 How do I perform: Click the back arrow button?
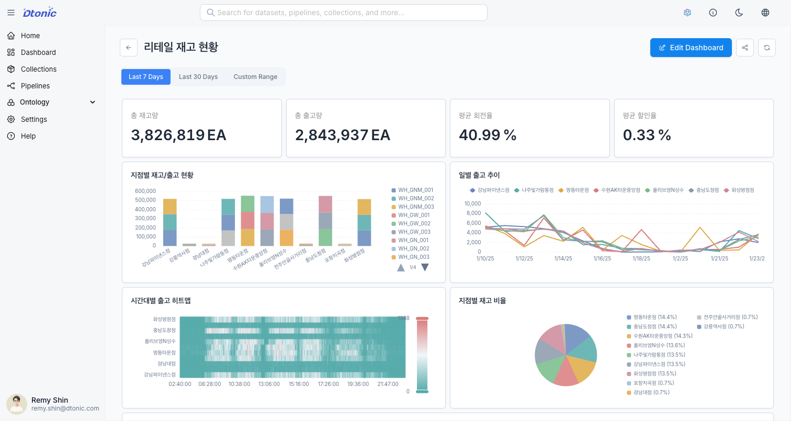pos(129,48)
